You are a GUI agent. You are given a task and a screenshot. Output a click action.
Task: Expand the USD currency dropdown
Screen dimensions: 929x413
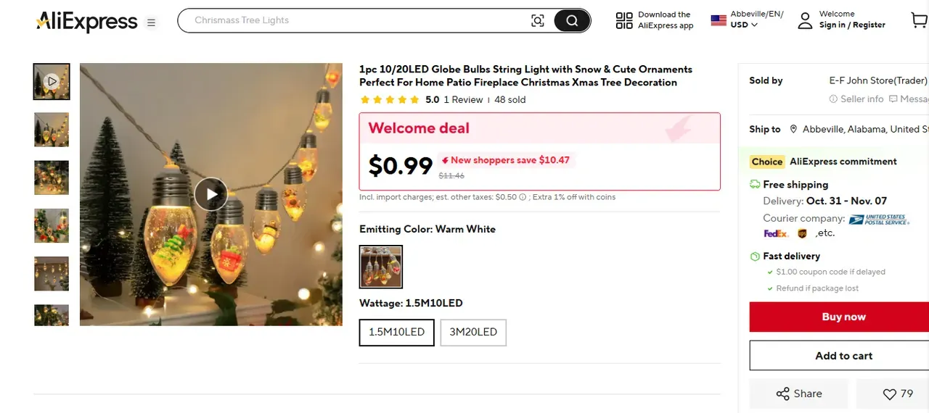[x=744, y=25]
